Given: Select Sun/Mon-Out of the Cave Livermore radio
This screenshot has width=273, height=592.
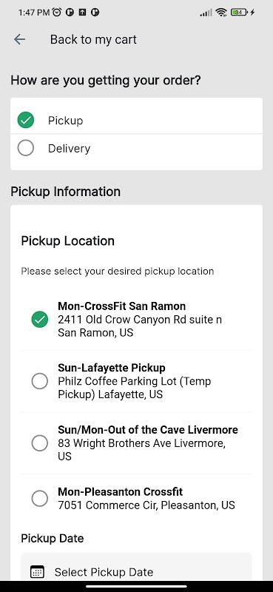Looking at the screenshot, I should coord(40,443).
